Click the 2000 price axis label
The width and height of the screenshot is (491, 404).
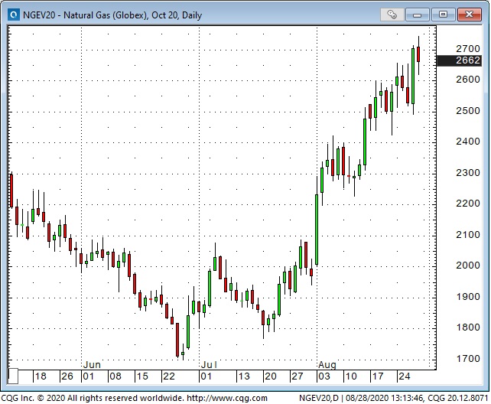coord(468,266)
